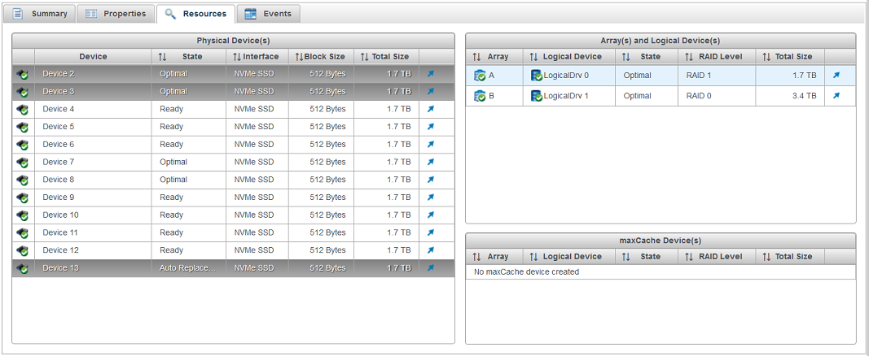Click the drive status icon for Device 4
Screen dimensions: 869x356
click(x=23, y=109)
